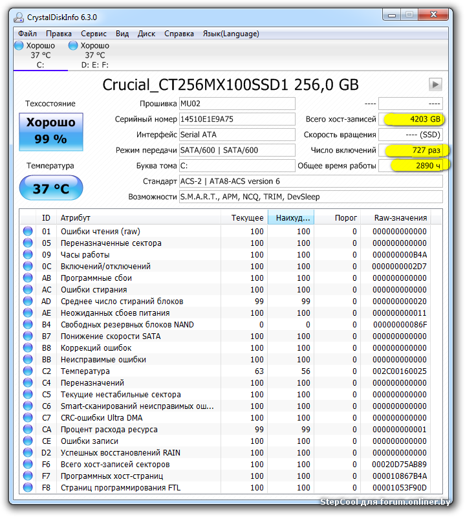The height and width of the screenshot is (517, 465).
Task: Click the next disk arrow button
Action: tap(435, 85)
